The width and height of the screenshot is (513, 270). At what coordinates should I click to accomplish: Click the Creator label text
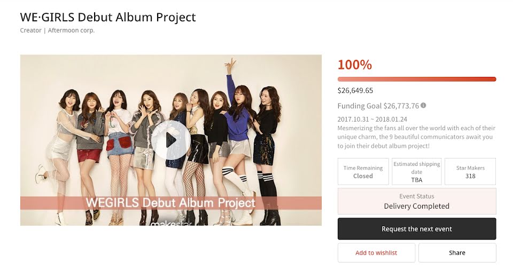[31, 30]
